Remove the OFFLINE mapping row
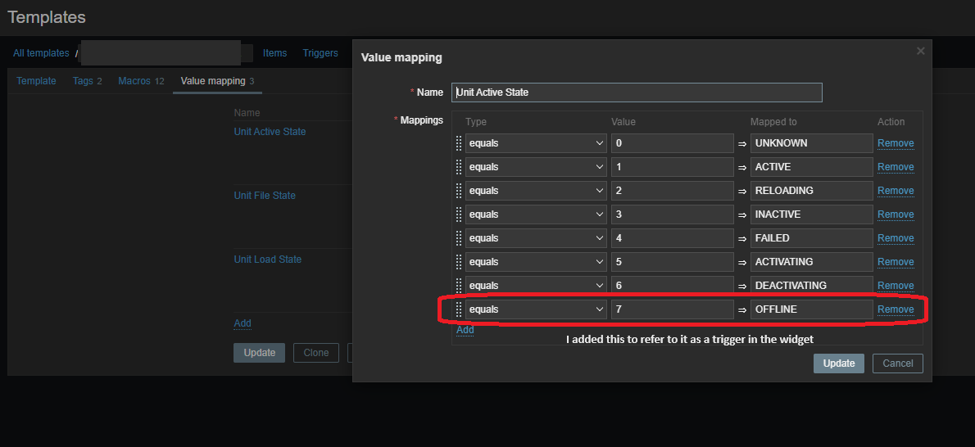The height and width of the screenshot is (447, 975). [896, 309]
